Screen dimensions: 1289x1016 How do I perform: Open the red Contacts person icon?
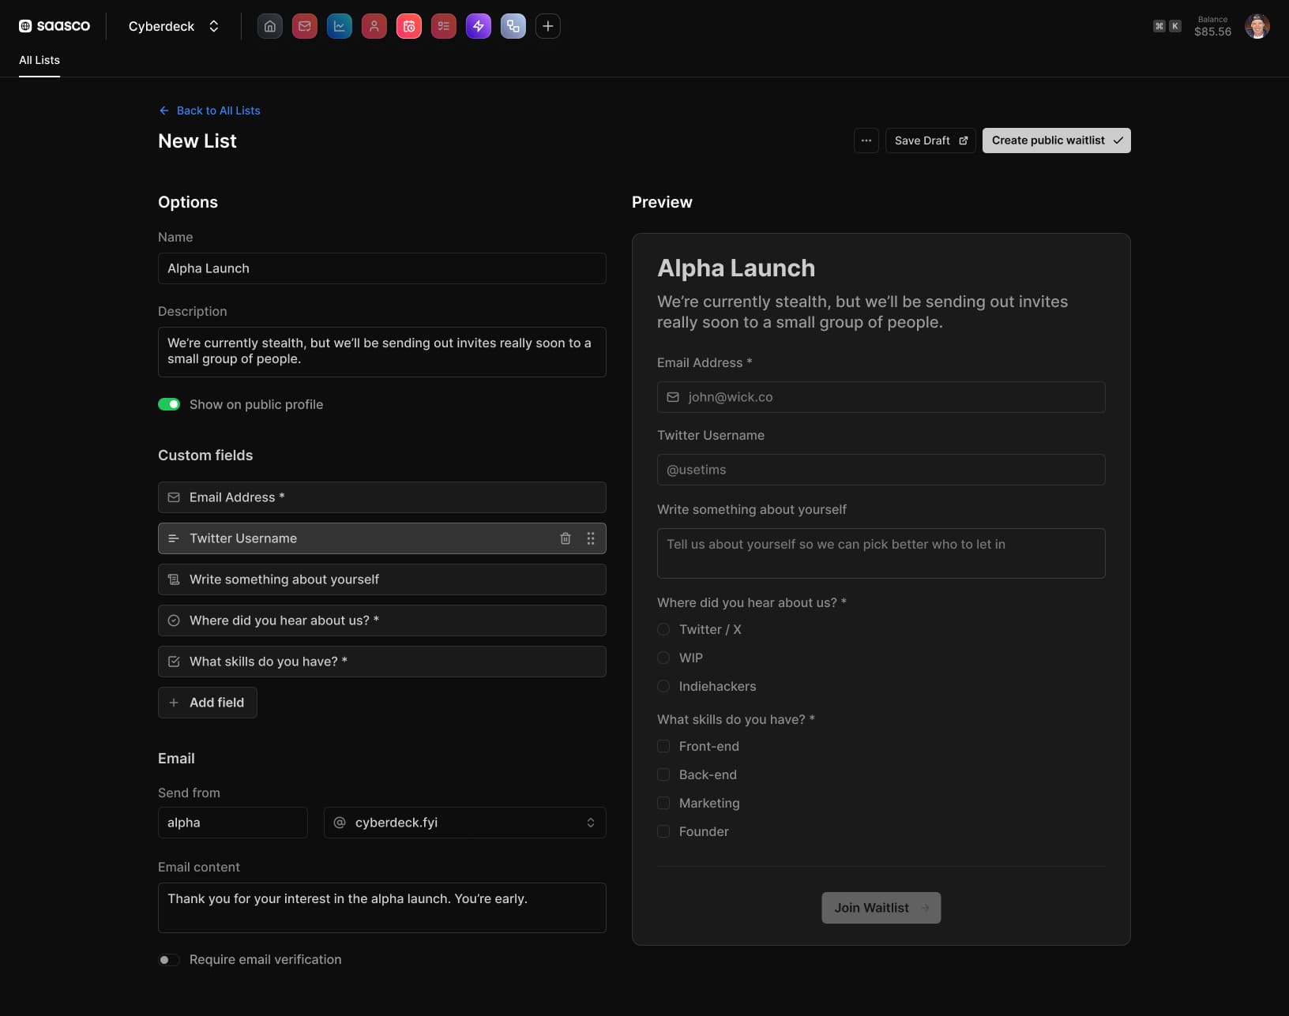coord(374,26)
